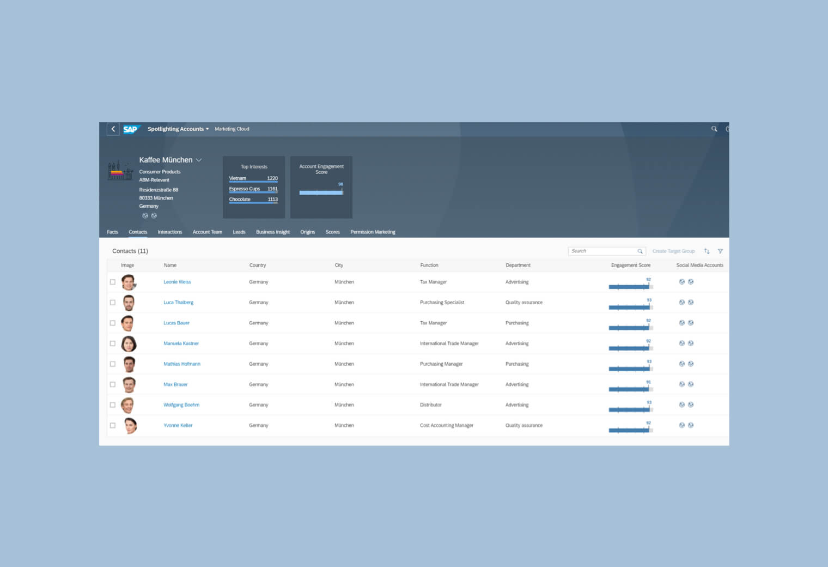Open the filter icon in the Contacts toolbar
The height and width of the screenshot is (567, 828).
720,251
